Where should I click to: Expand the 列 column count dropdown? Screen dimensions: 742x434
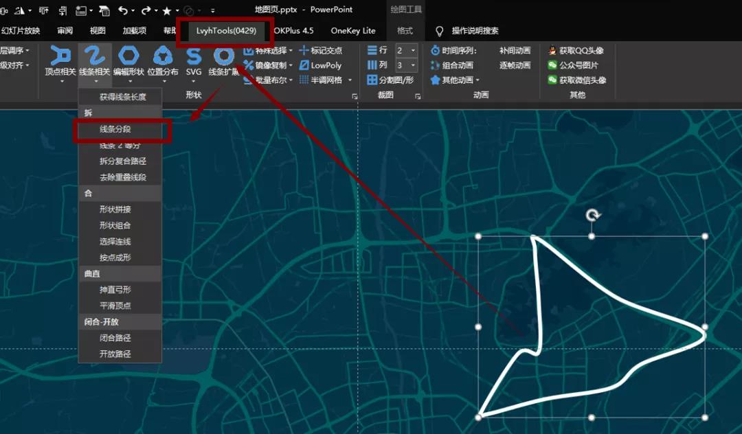(413, 65)
